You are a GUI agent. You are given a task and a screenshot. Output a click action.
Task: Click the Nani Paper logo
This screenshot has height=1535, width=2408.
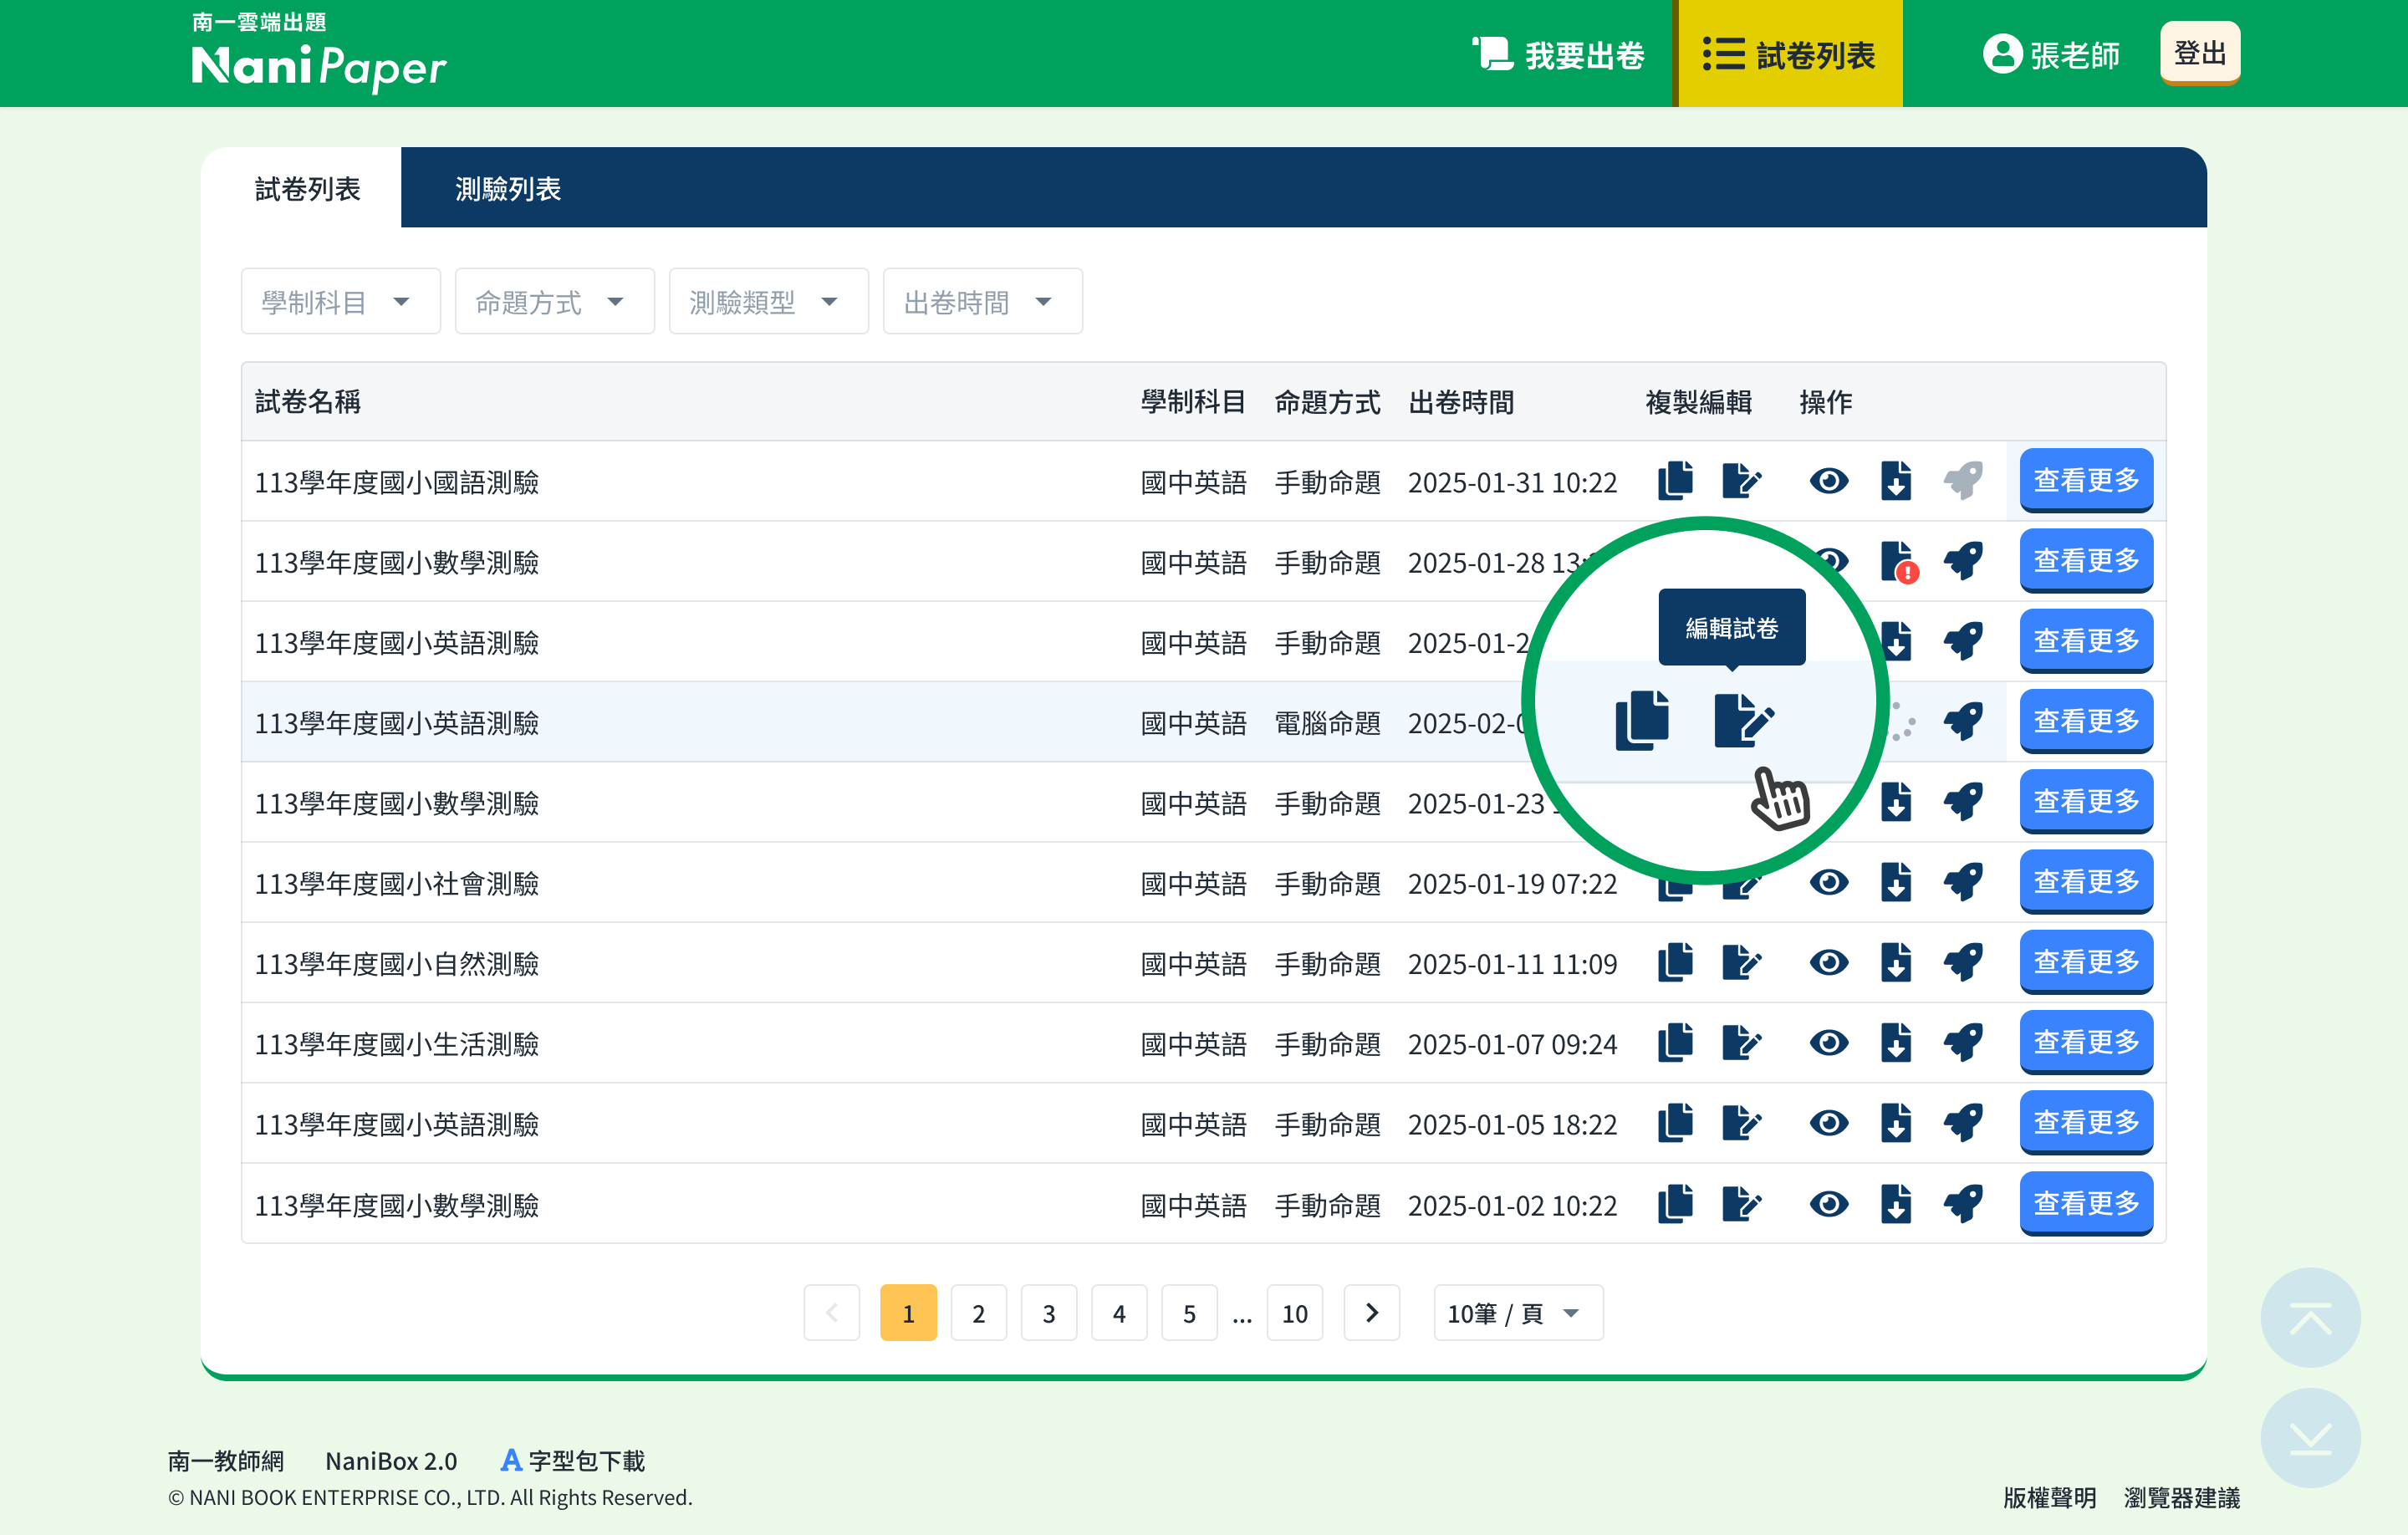pyautogui.click(x=318, y=53)
